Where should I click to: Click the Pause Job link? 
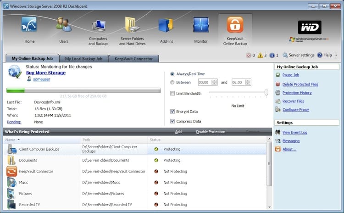click(x=291, y=75)
